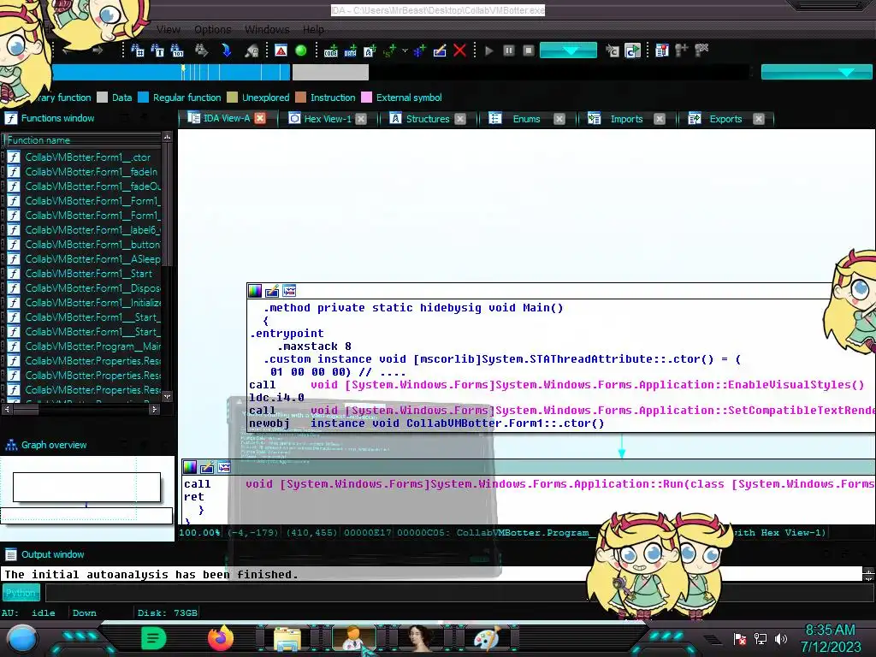876x657 pixels.
Task: Click the create ASCII string icon
Action: click(x=370, y=50)
